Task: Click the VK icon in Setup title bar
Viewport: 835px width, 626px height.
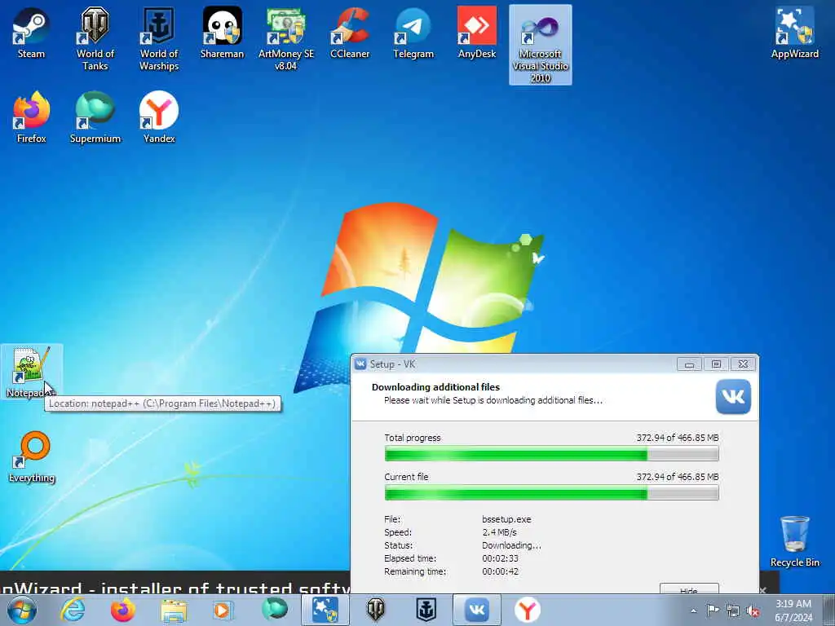Action: click(x=360, y=364)
